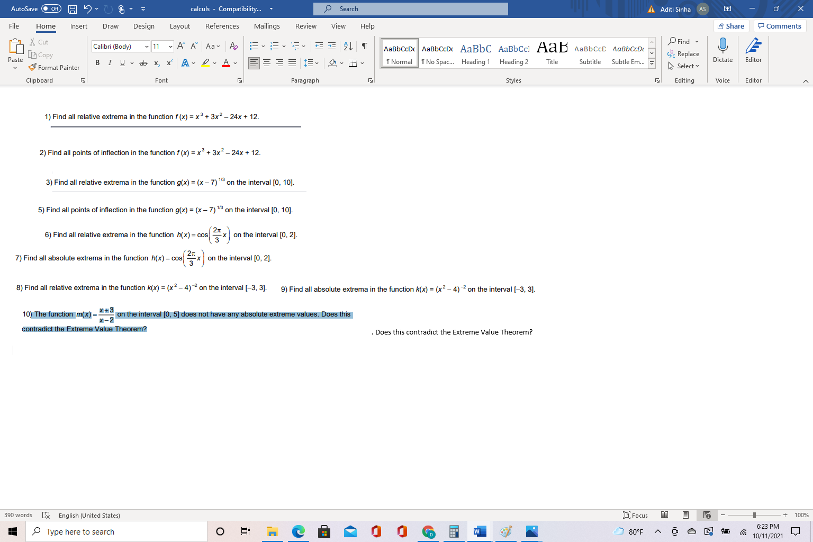Screen dimensions: 813x542
Task: Click the Copy icon in Clipboard group
Action: coord(41,55)
